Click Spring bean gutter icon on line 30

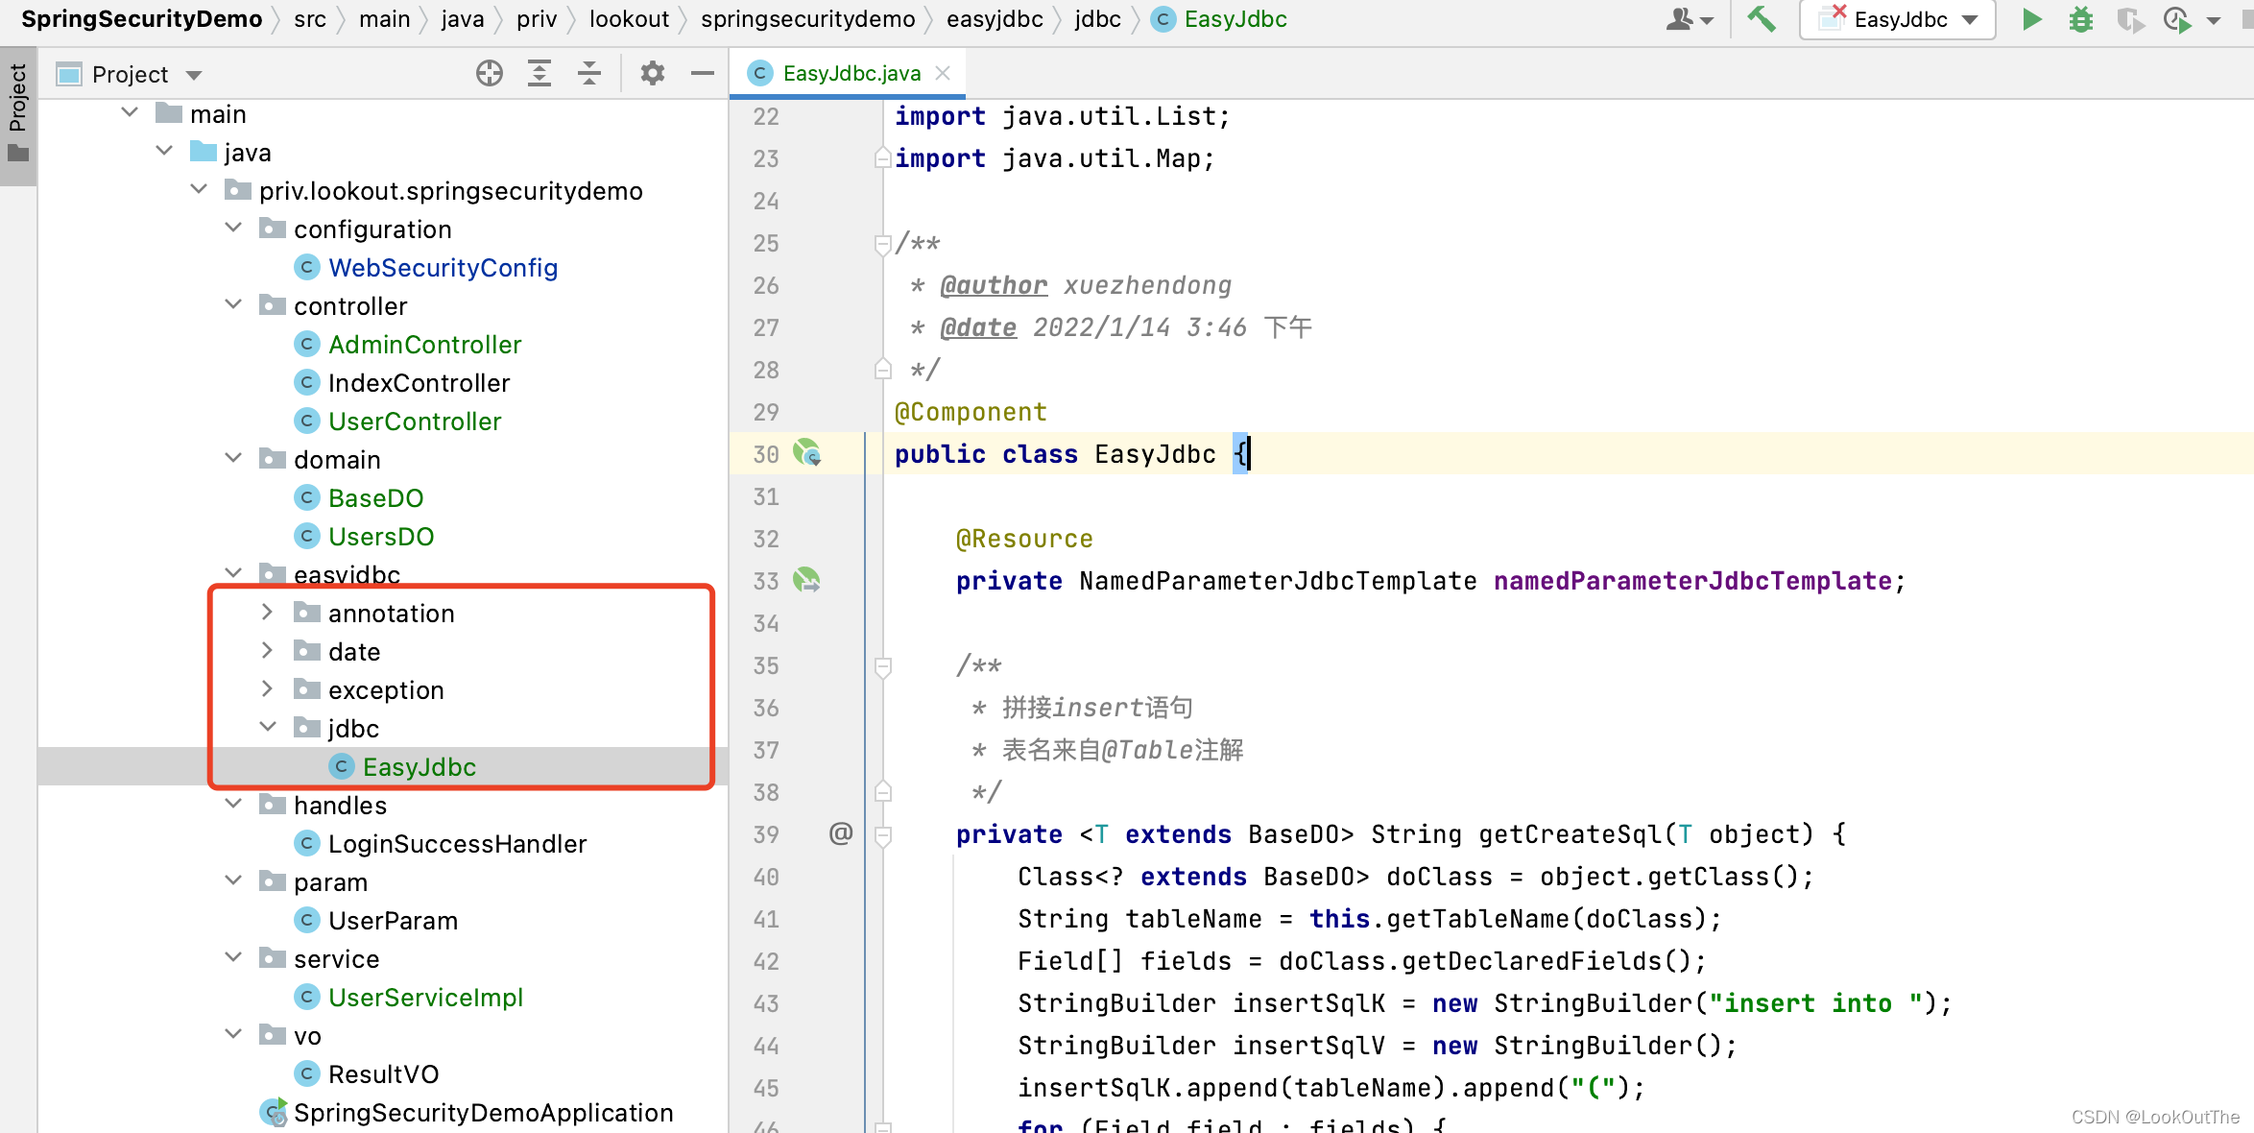pyautogui.click(x=806, y=453)
